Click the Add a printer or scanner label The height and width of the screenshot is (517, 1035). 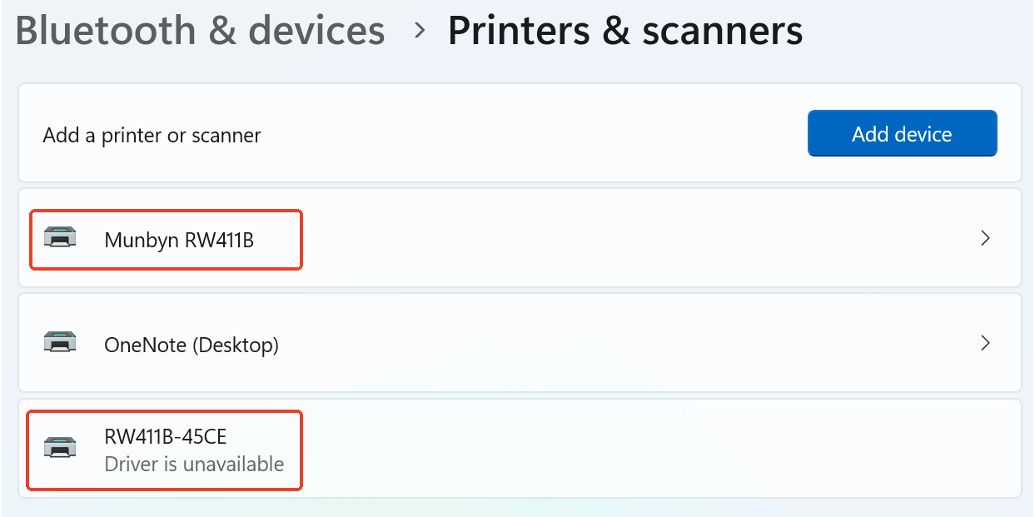(152, 135)
